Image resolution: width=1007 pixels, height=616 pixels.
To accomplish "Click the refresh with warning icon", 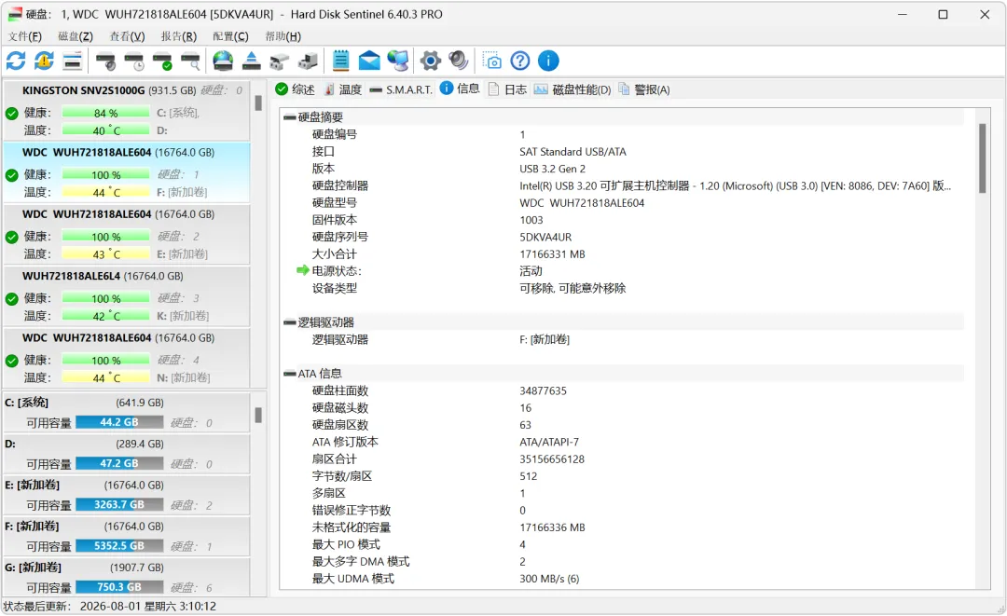I will [45, 62].
